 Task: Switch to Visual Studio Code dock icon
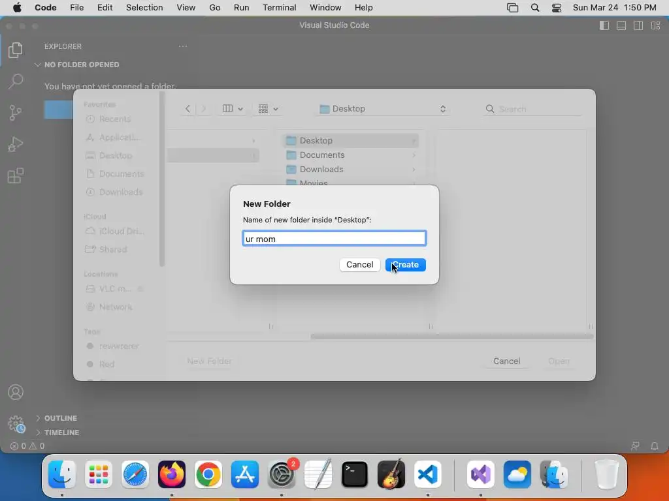428,474
